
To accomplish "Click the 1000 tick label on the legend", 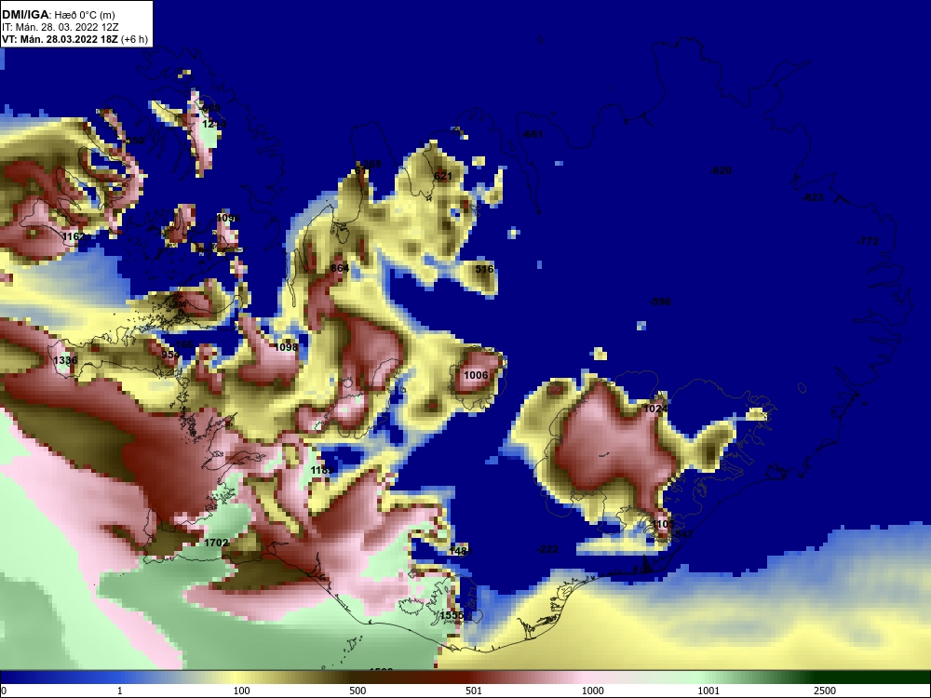I will click(x=593, y=691).
